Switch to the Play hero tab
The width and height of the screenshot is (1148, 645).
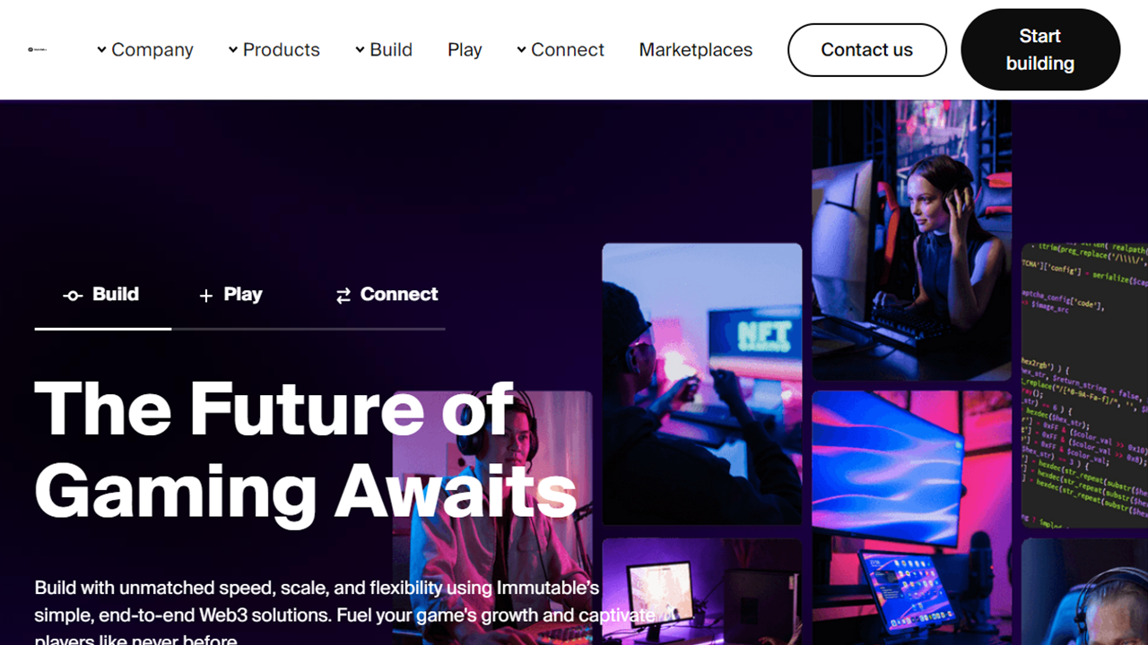230,295
